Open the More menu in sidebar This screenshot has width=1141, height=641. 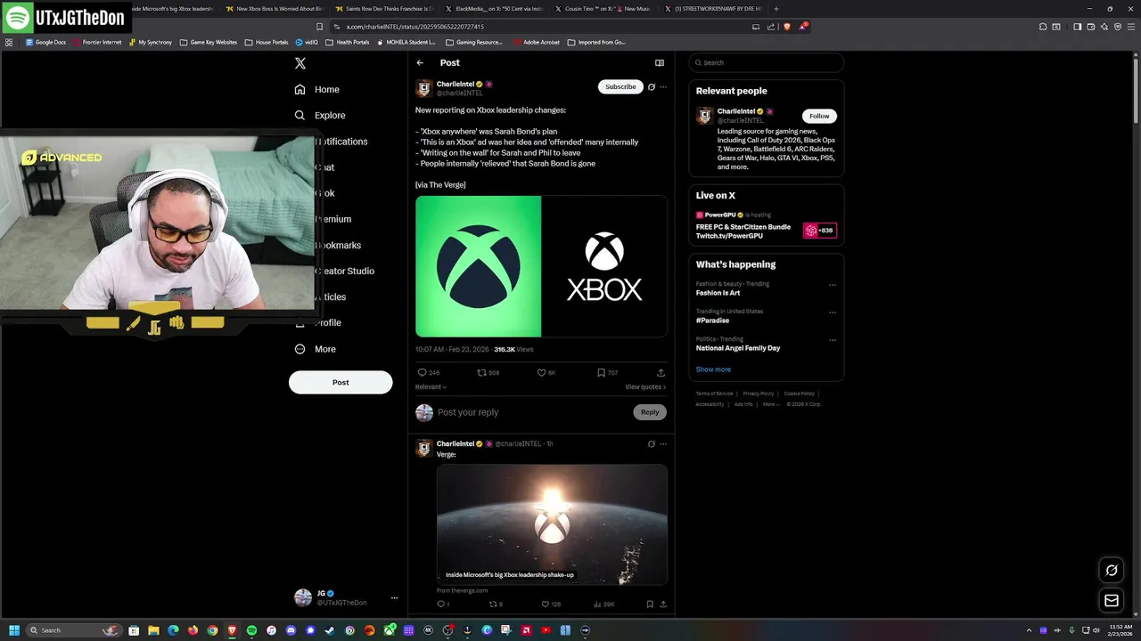pyautogui.click(x=316, y=349)
